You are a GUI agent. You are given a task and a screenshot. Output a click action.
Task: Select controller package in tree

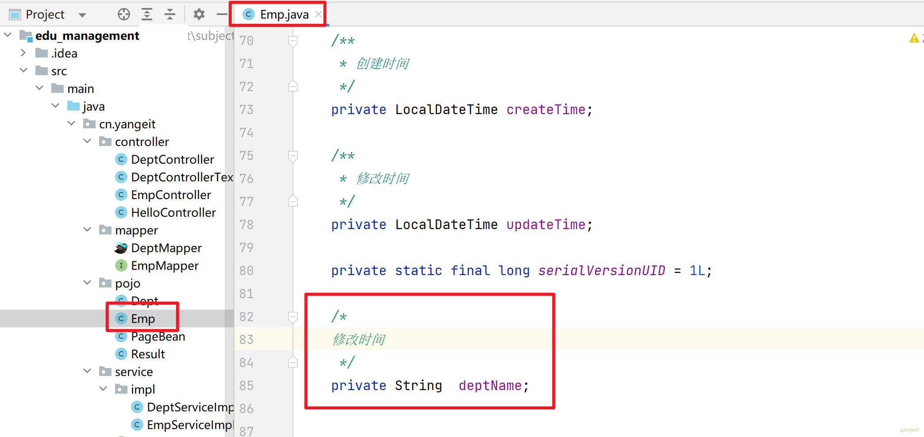[x=142, y=142]
